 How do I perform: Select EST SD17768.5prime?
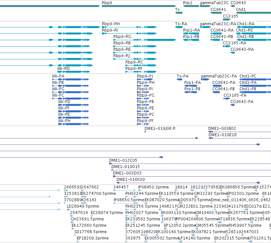pyautogui.click(x=90, y=232)
